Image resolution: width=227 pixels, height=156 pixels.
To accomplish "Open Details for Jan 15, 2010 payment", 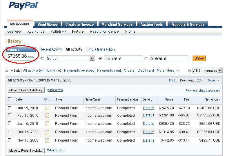I will pos(148,124).
